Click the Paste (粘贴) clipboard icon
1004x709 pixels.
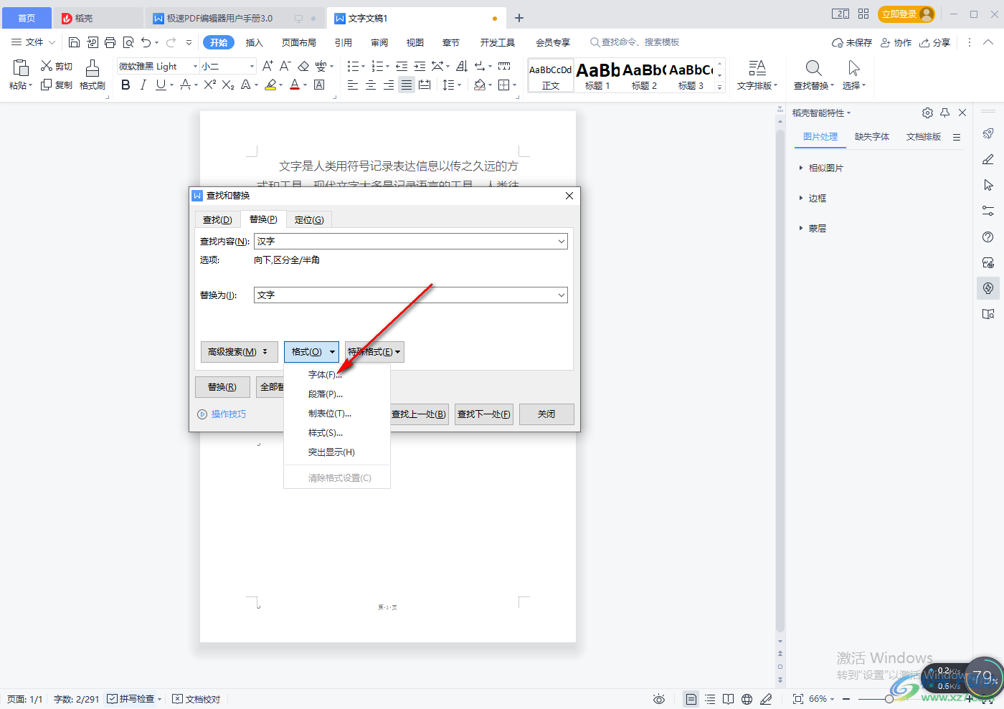[21, 68]
